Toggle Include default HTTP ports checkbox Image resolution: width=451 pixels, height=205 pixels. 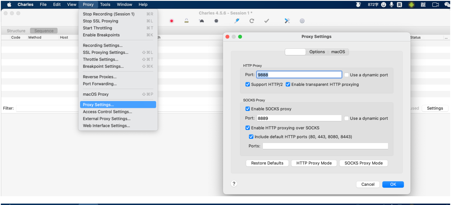tap(251, 136)
